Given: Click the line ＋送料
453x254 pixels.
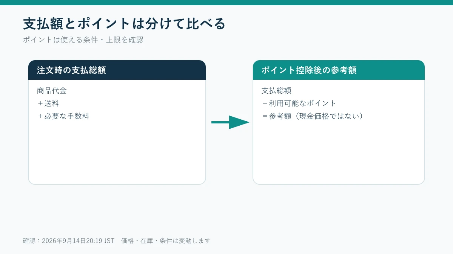Looking at the screenshot, I should click(48, 103).
